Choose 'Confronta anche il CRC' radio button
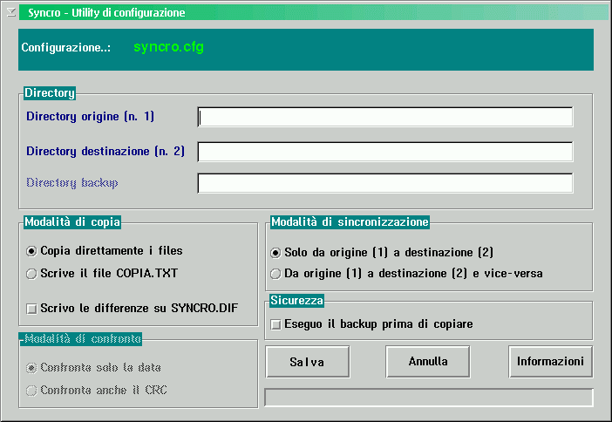Screen dimensions: 612x422 [x=32, y=390]
